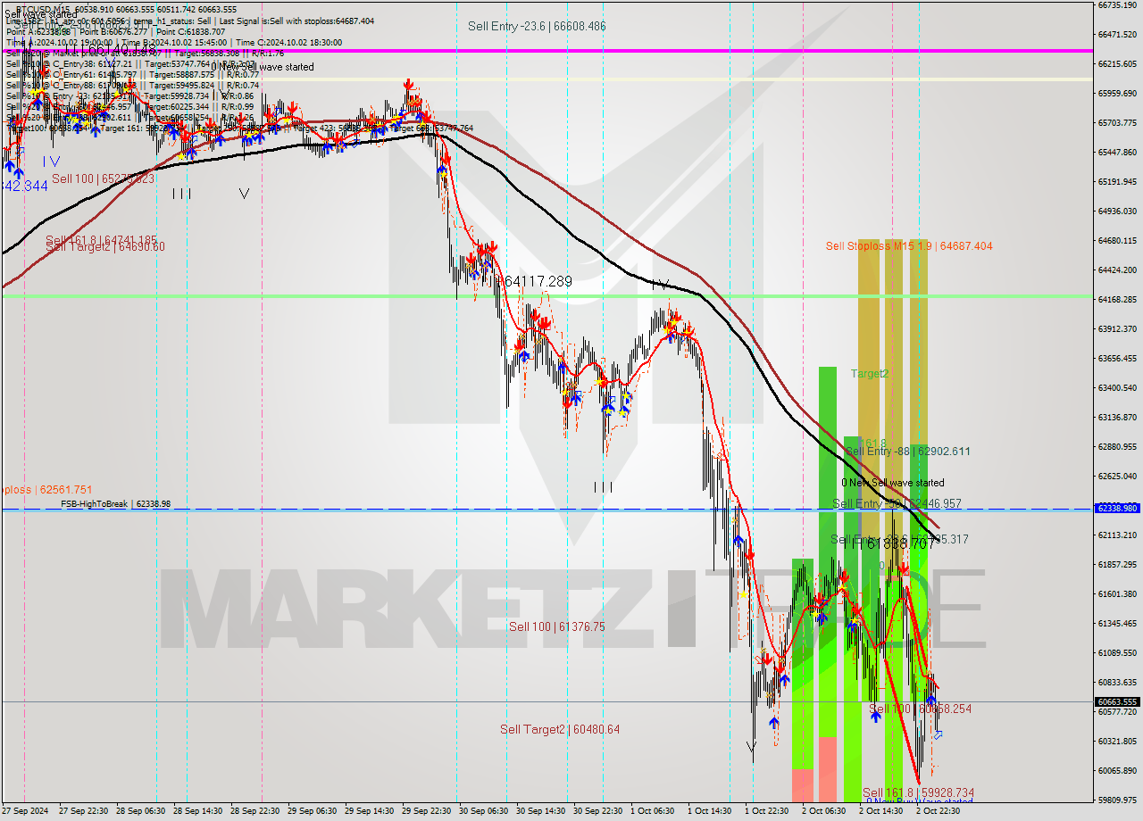This screenshot has width=1143, height=821.
Task: Click the green 'Target2' label
Action: click(x=870, y=374)
